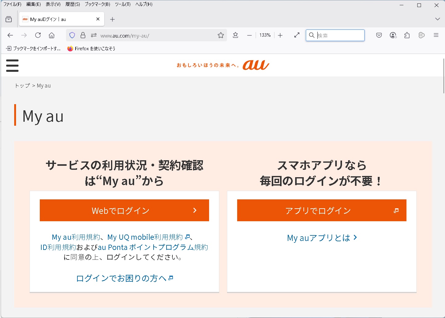This screenshot has height=318, width=445.
Task: Open Firefox View tab list icon
Action: point(9,19)
